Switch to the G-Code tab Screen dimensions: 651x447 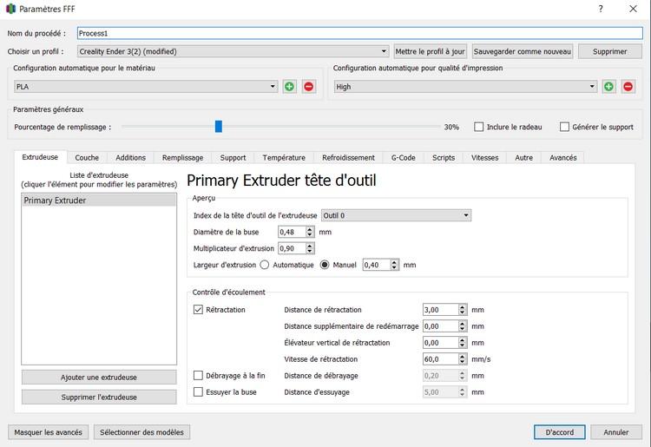(403, 158)
